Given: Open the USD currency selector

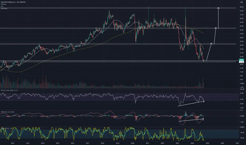Looking at the screenshot, I should coord(242,2).
